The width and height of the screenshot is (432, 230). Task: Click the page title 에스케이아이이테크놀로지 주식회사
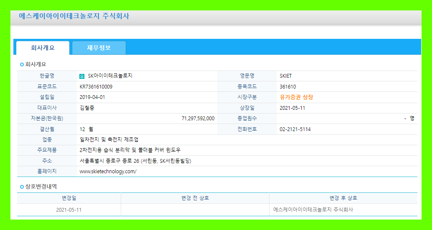click(x=74, y=16)
